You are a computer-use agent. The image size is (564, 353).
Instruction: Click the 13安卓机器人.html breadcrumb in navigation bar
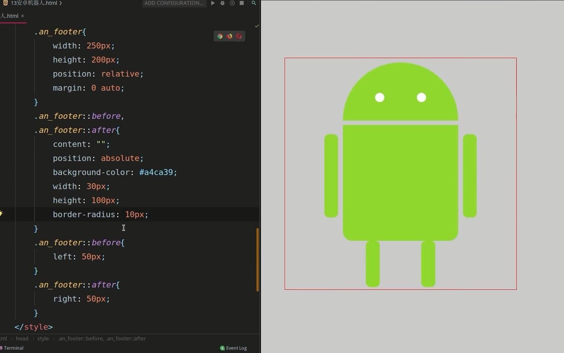pyautogui.click(x=34, y=3)
